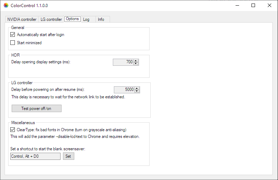Switch to the NVIDIA controller tab
The width and height of the screenshot is (278, 180).
(22, 19)
